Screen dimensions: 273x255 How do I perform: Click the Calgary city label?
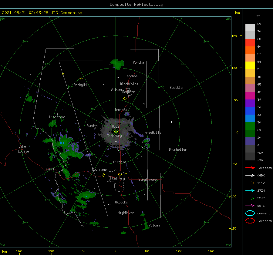(x=118, y=178)
